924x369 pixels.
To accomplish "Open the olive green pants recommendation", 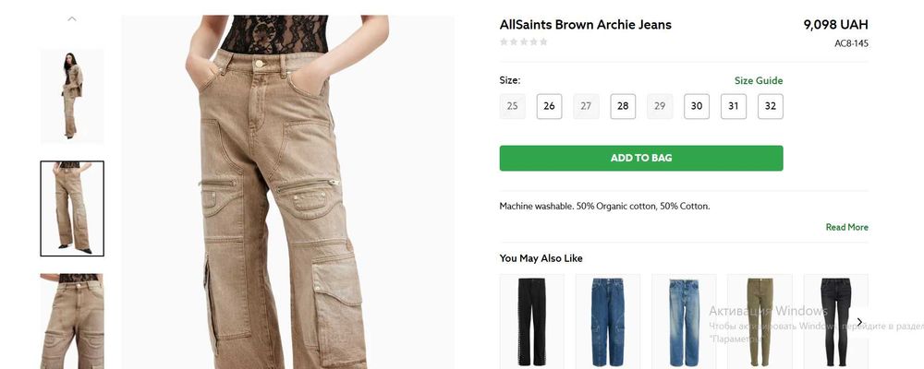I will 760,321.
